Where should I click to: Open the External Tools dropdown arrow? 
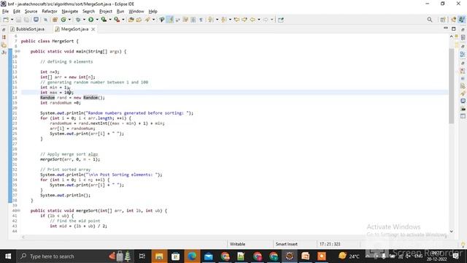point(123,20)
